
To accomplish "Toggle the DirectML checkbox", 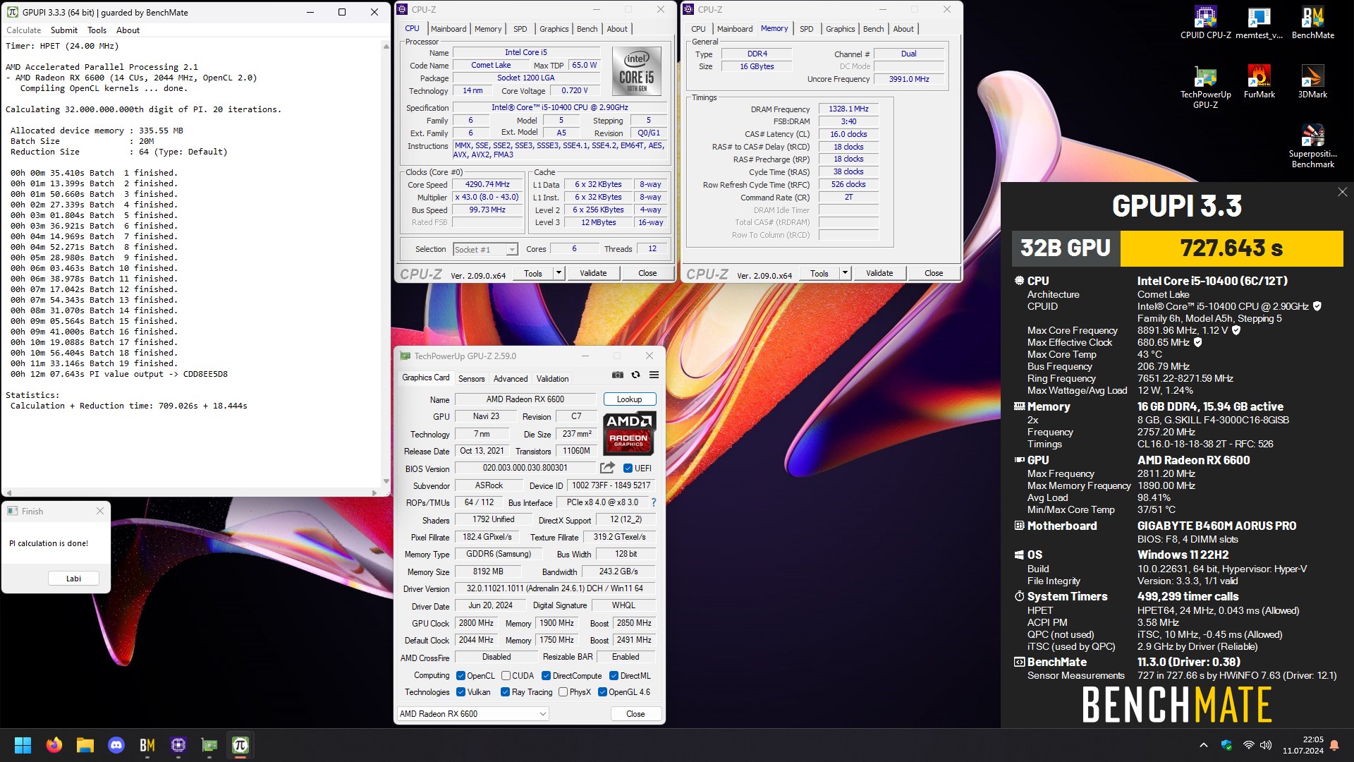I will tap(614, 675).
